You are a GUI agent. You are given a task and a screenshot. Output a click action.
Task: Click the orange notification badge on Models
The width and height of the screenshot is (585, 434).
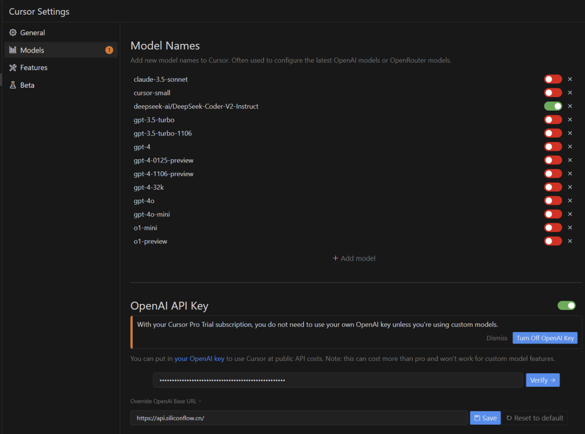[109, 50]
